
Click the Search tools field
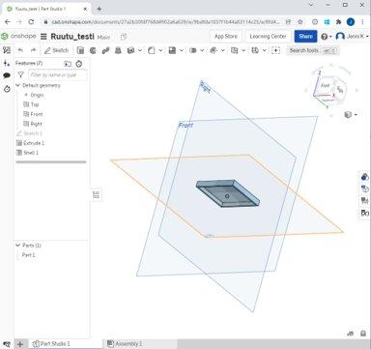312,50
